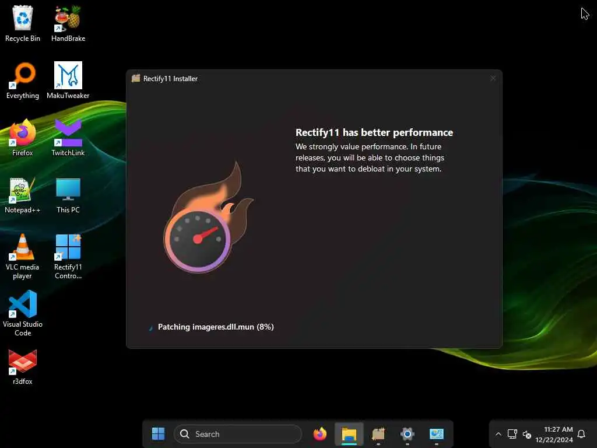
Task: Click the Rectify11 Installer title text
Action: pyautogui.click(x=171, y=79)
